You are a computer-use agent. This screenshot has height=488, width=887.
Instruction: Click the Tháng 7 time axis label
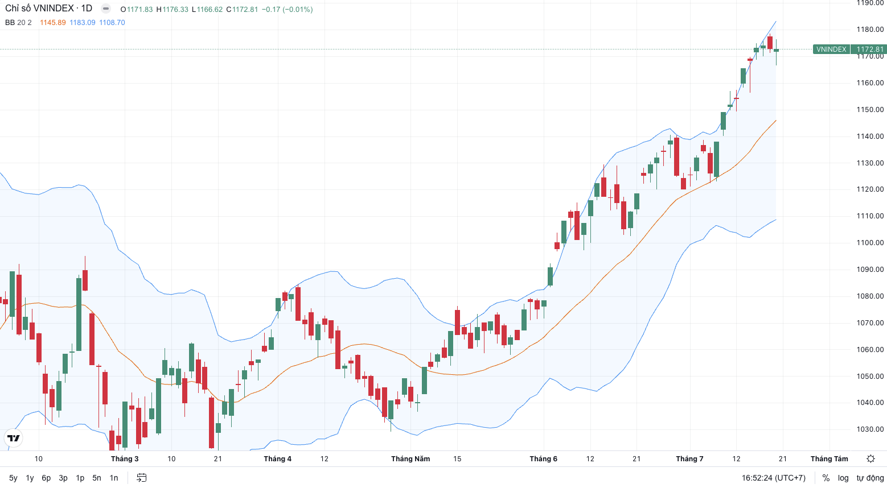coord(689,459)
